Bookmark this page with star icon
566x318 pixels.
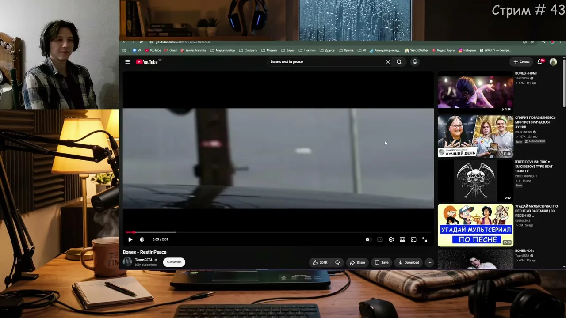pos(532,42)
